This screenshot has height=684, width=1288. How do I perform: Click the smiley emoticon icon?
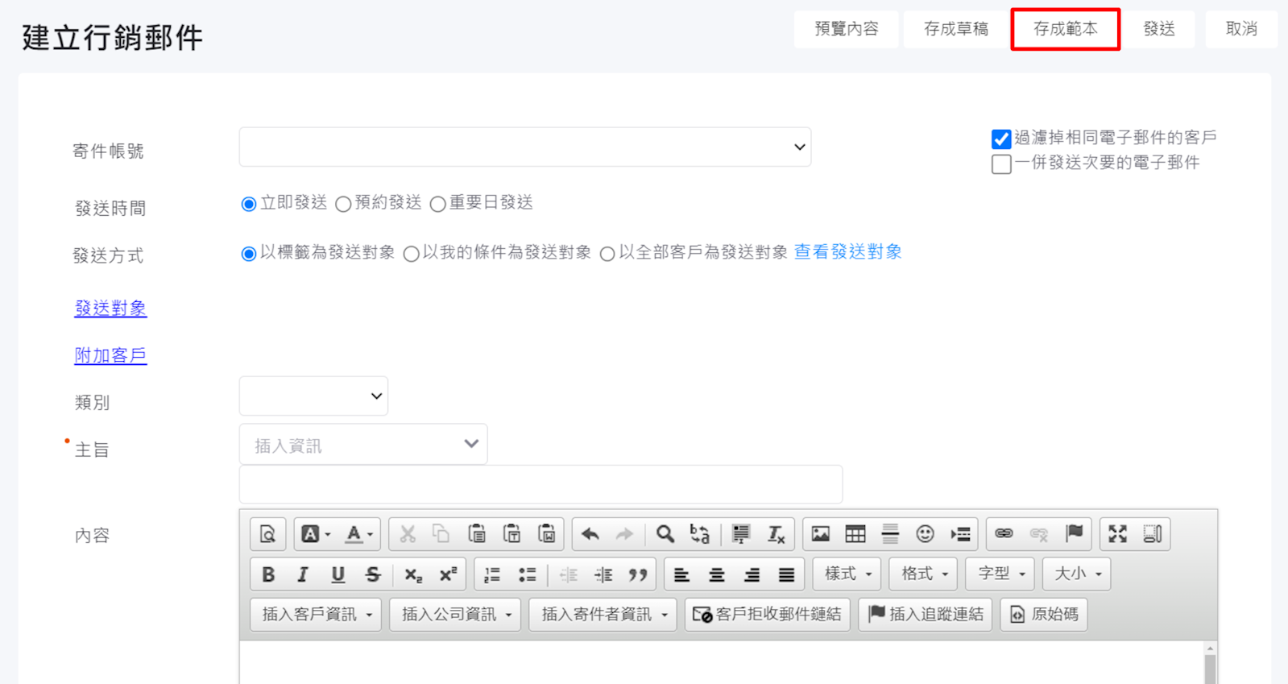click(925, 534)
